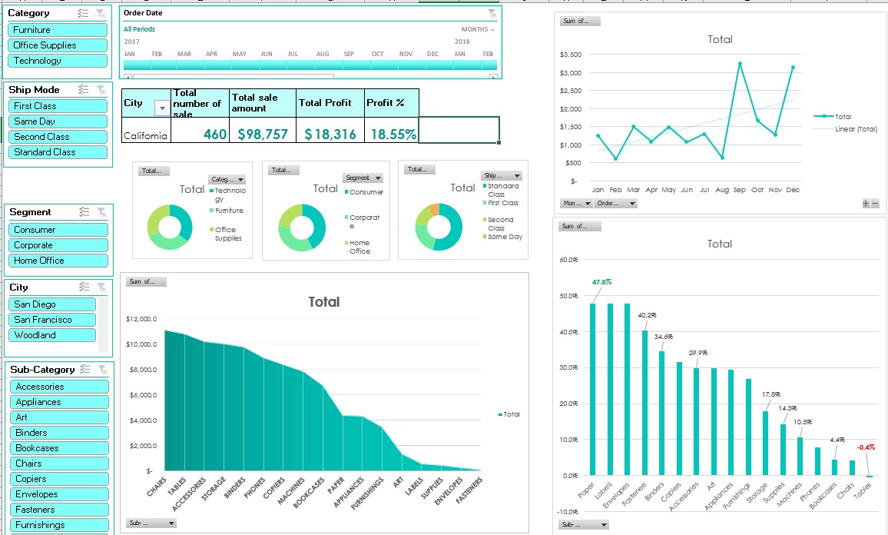The height and width of the screenshot is (535, 888).
Task: Clear the City slicer filter
Action: tap(101, 287)
